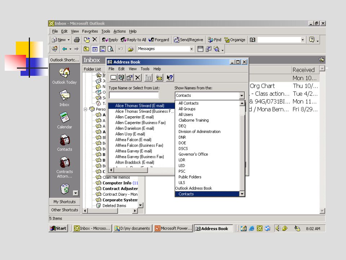Open the Tools menu in Address Book
The height and width of the screenshot is (260, 346).
(x=145, y=69)
